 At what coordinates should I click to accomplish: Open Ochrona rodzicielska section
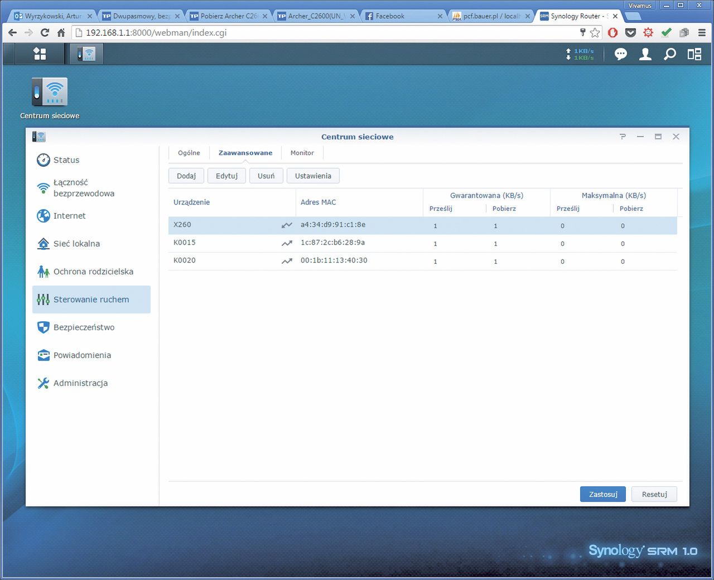pyautogui.click(x=91, y=272)
